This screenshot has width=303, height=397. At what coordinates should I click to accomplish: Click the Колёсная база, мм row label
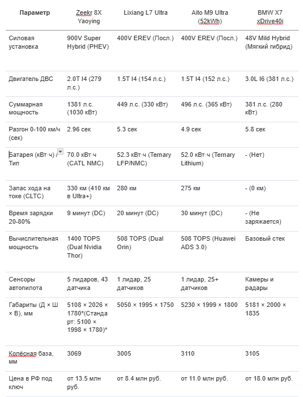(31, 357)
